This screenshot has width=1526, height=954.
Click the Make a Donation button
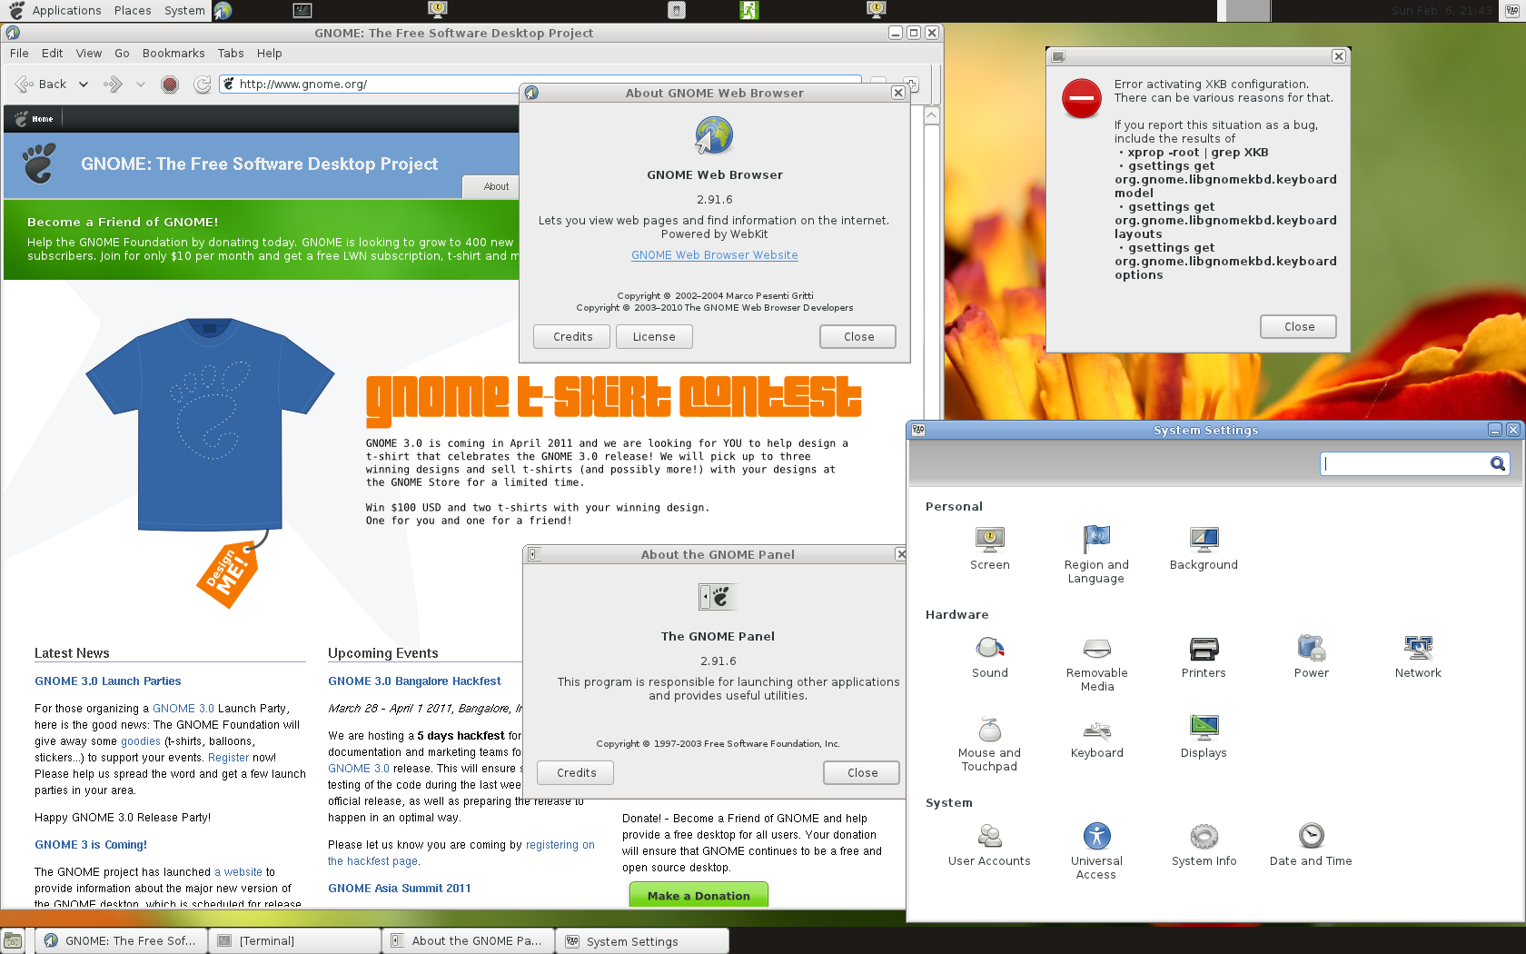click(699, 895)
